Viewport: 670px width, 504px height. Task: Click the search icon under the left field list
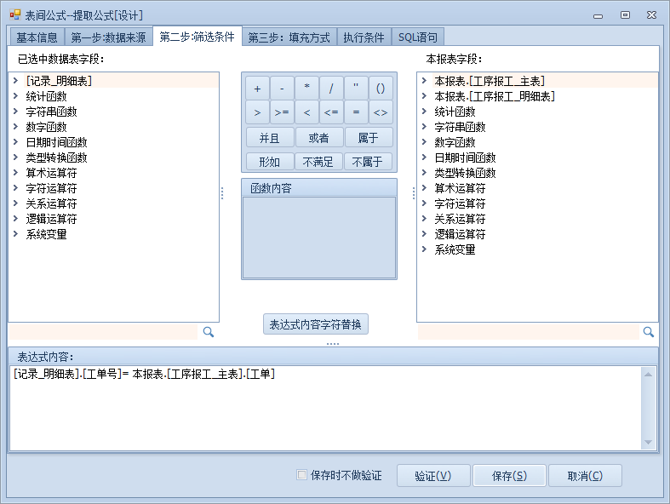click(208, 332)
